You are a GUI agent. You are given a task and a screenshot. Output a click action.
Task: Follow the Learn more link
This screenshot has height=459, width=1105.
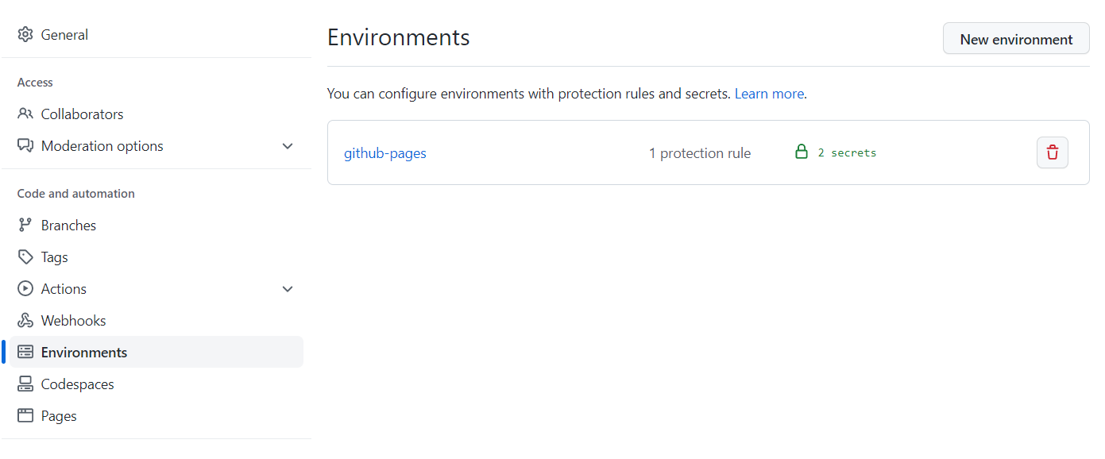769,94
